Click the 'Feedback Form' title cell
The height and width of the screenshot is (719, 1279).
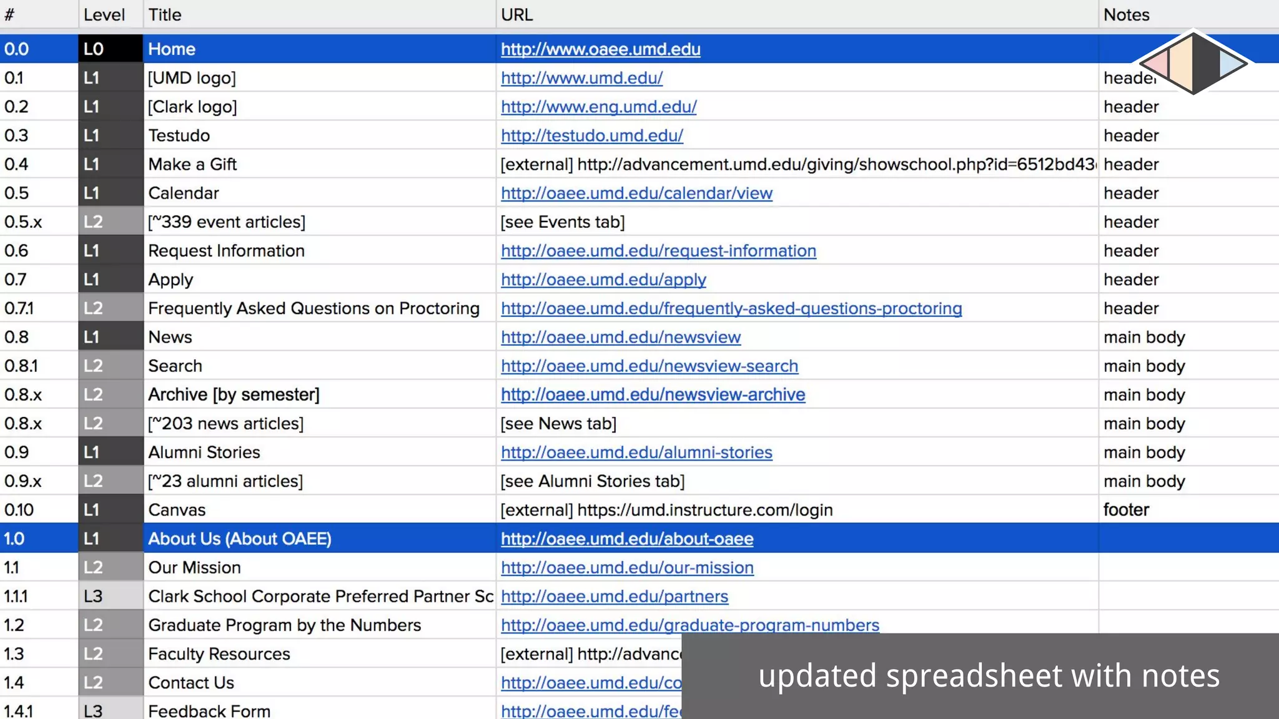click(320, 709)
